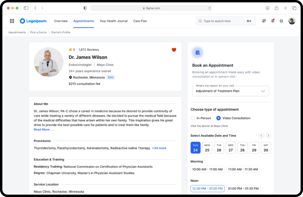Click Doctor's Profile breadcrumb

click(61, 32)
